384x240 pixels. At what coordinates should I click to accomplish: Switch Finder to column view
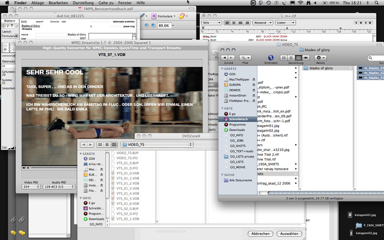298,58
